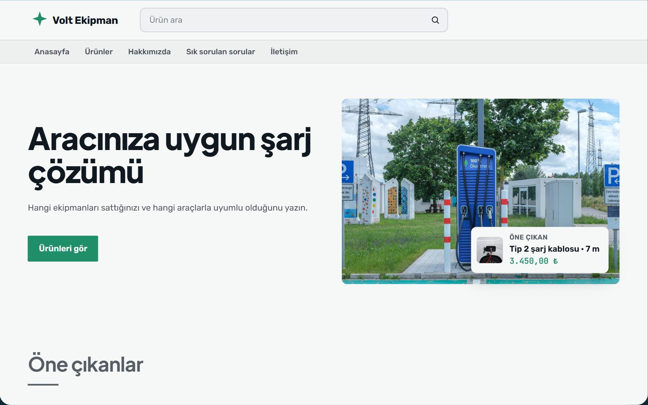Viewport: 648px width, 405px height.
Task: Click the charging cable product thumbnail
Action: pos(490,250)
